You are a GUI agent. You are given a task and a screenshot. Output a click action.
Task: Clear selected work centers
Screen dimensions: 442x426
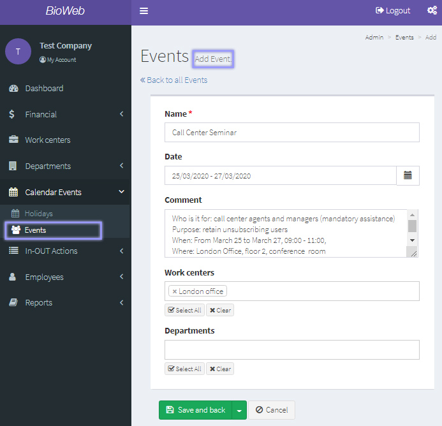coord(220,311)
